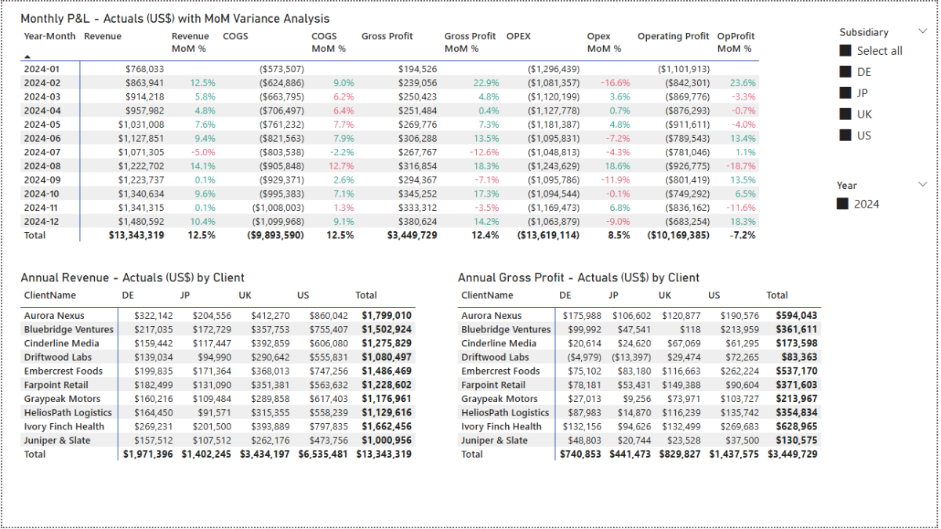The height and width of the screenshot is (529, 941).
Task: Select the UK subsidiary checkbox
Action: click(845, 114)
